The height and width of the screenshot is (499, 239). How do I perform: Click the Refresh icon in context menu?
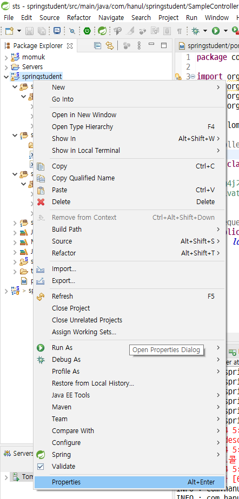[x=41, y=296]
